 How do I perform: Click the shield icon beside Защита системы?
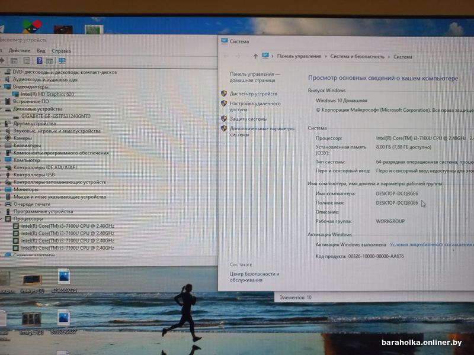[224, 119]
